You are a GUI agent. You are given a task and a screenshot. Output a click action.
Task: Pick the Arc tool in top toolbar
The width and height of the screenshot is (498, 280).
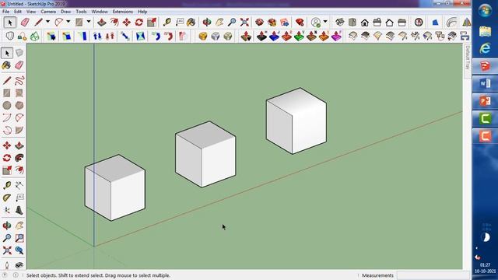point(59,23)
